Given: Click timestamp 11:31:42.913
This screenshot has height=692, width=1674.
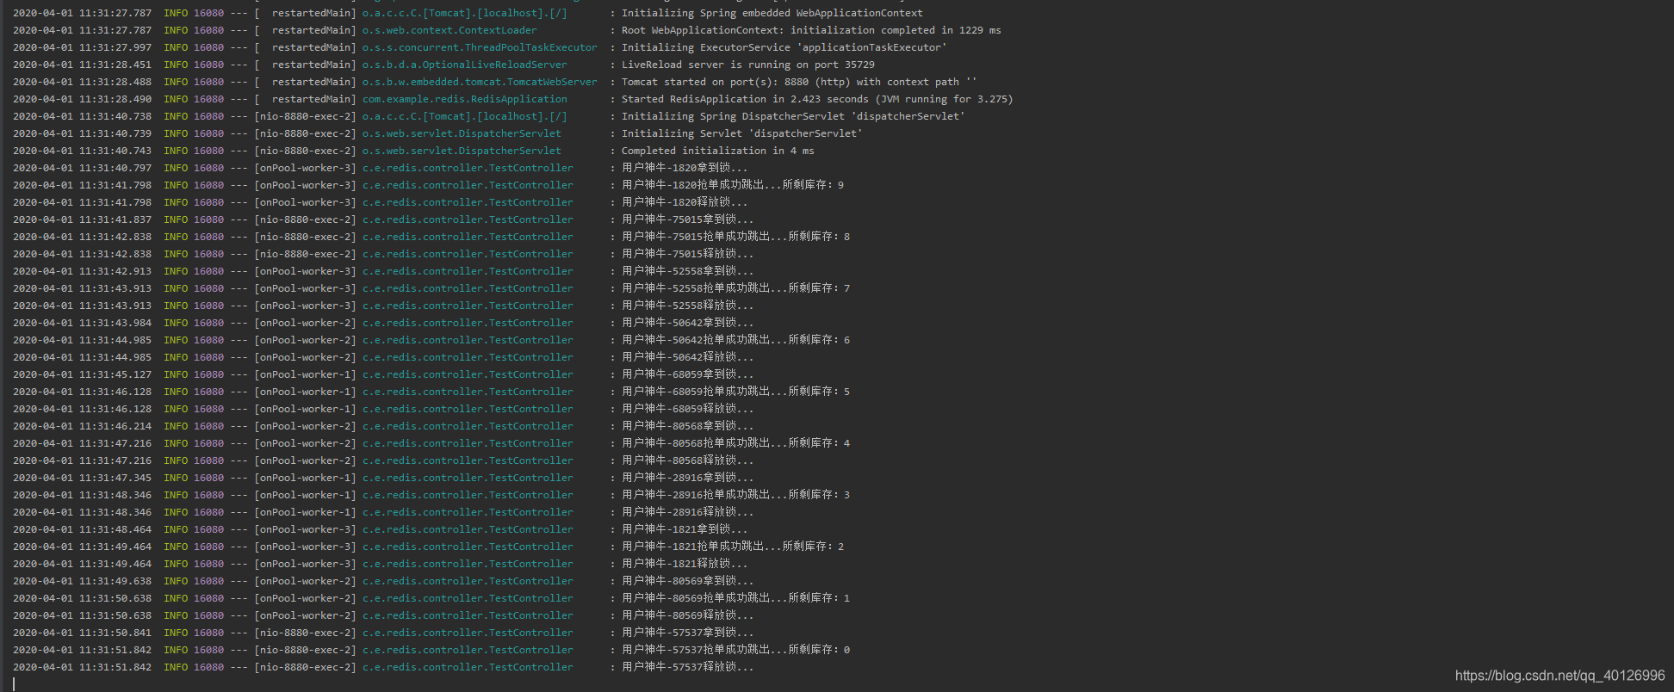Looking at the screenshot, I should [115, 271].
